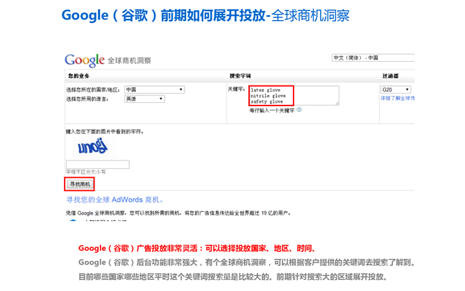Click the captcha image
The height and width of the screenshot is (291, 465).
(x=94, y=147)
